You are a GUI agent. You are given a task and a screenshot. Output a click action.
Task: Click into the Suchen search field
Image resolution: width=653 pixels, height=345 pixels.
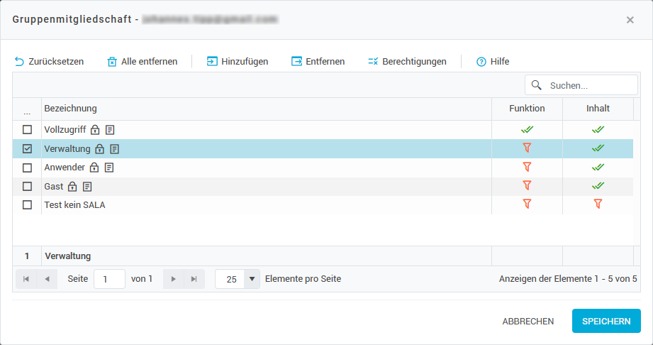(x=590, y=85)
